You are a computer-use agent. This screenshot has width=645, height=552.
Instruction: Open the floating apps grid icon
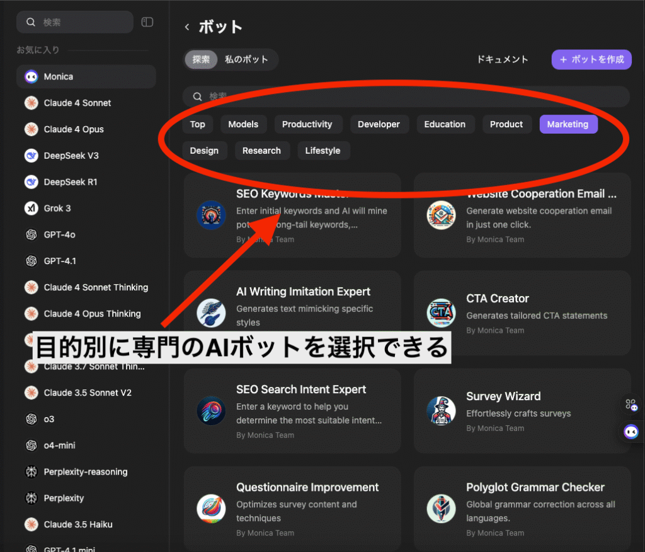click(631, 405)
